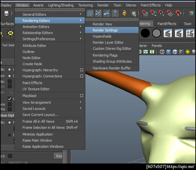The width and height of the screenshot is (196, 170).
Task: Expand the General Editors submenu
Action: (50, 14)
